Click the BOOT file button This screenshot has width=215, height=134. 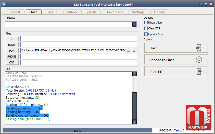[12, 45]
